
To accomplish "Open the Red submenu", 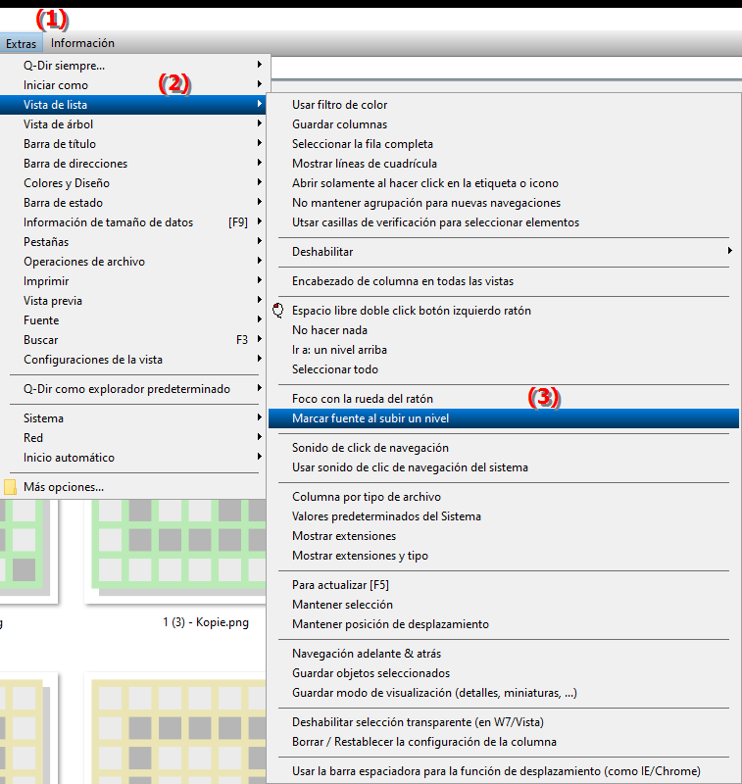I will [x=135, y=438].
